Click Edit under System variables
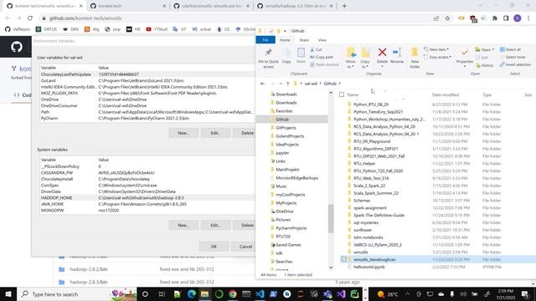 tap(215, 225)
